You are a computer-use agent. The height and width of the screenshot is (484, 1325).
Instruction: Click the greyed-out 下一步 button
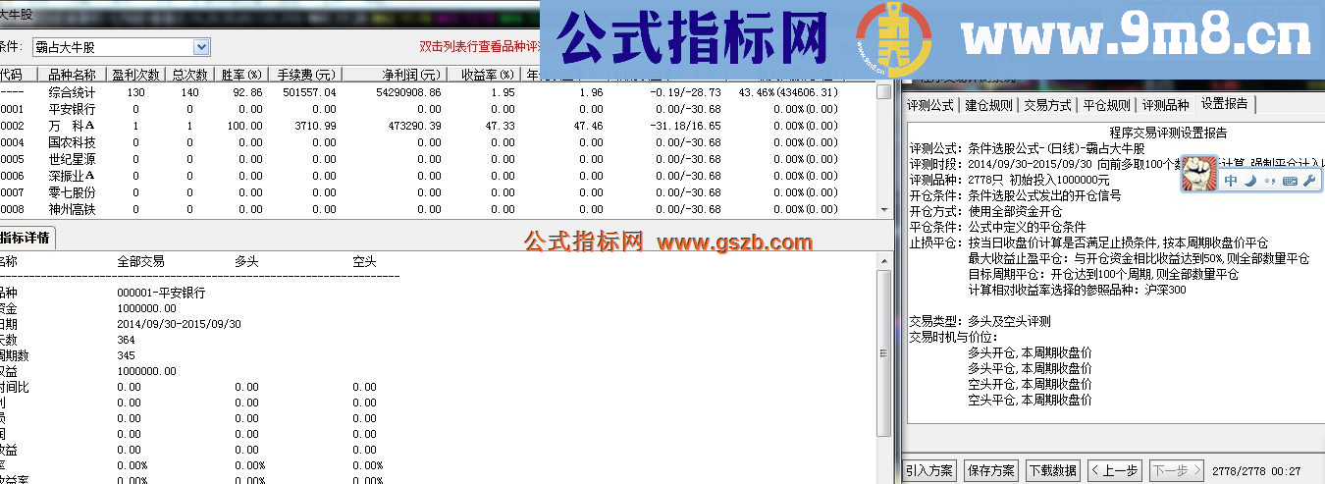tap(1176, 470)
